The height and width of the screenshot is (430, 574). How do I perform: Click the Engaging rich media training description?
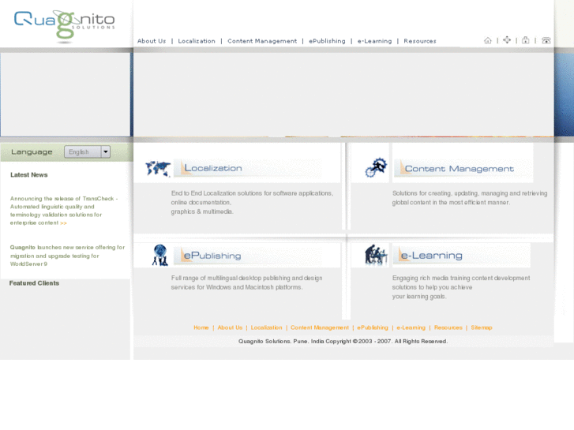(x=461, y=287)
